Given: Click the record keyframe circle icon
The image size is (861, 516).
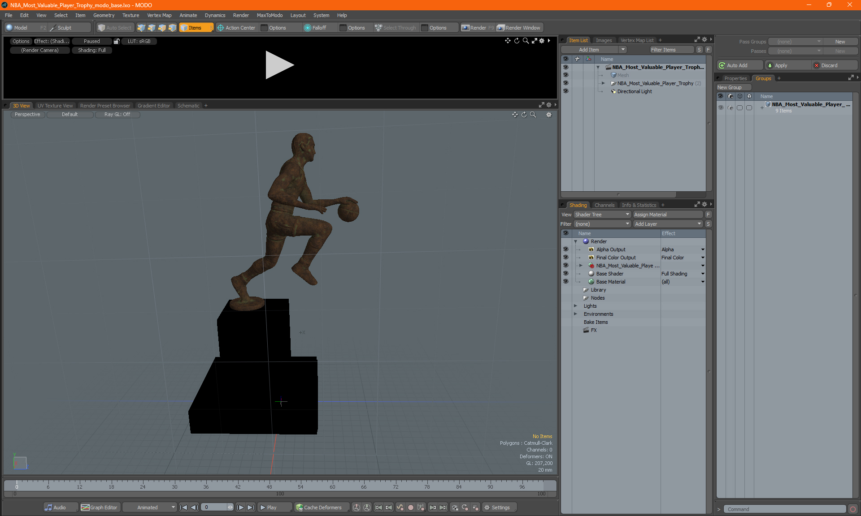Looking at the screenshot, I should (x=410, y=507).
